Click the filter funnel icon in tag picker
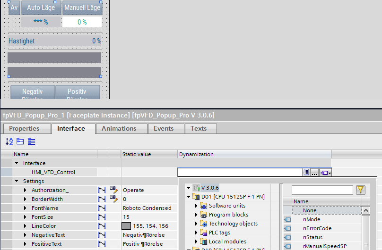The width and height of the screenshot is (382, 250). [361, 190]
